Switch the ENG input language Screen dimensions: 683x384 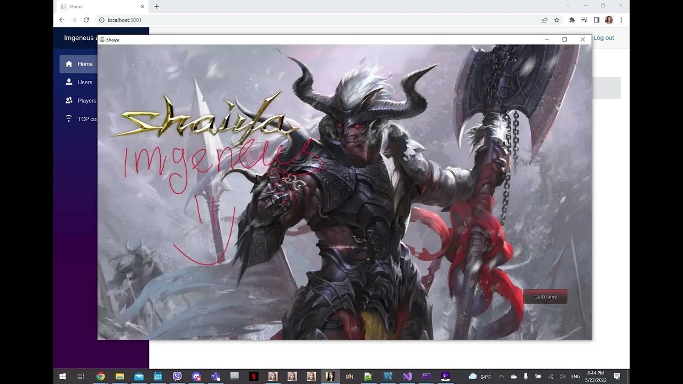576,377
